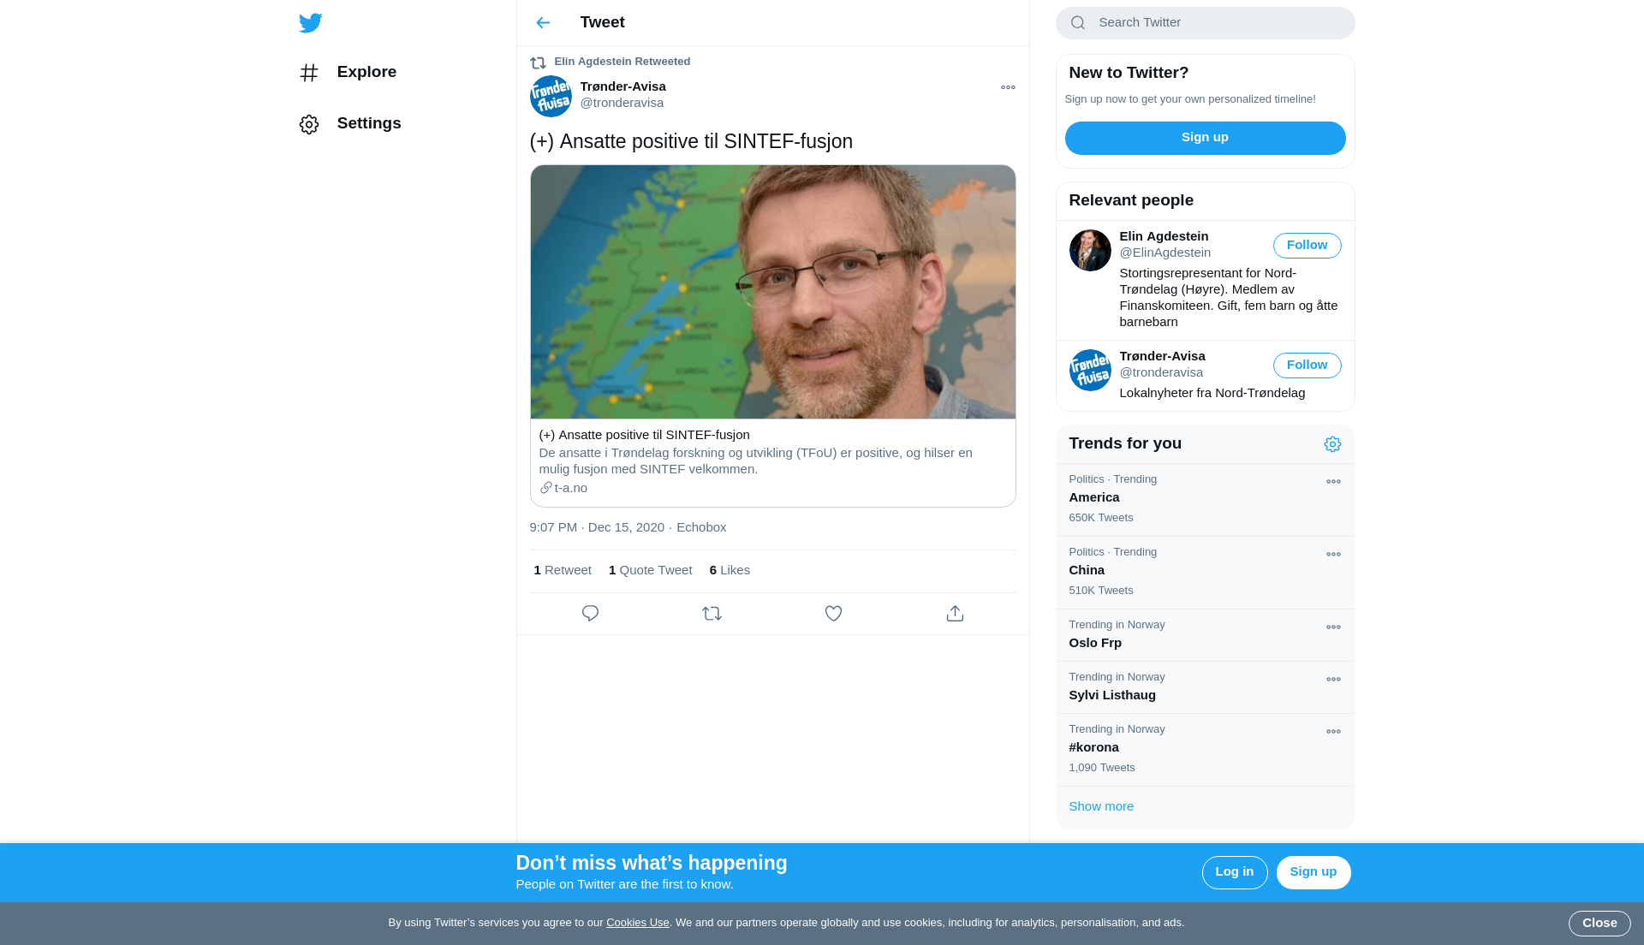Click the Search Twitter field
Screen dimensions: 1644x945
[x=1205, y=23]
